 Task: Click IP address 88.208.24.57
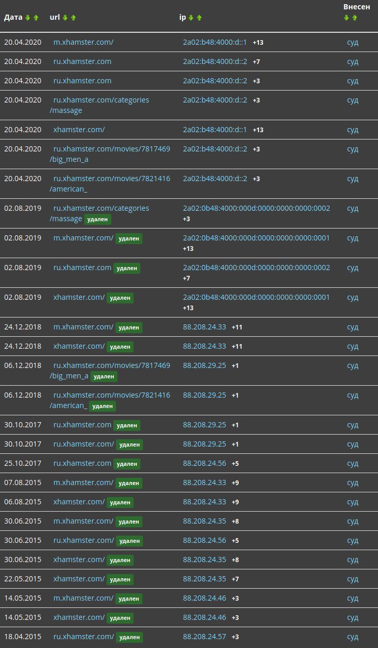[204, 637]
